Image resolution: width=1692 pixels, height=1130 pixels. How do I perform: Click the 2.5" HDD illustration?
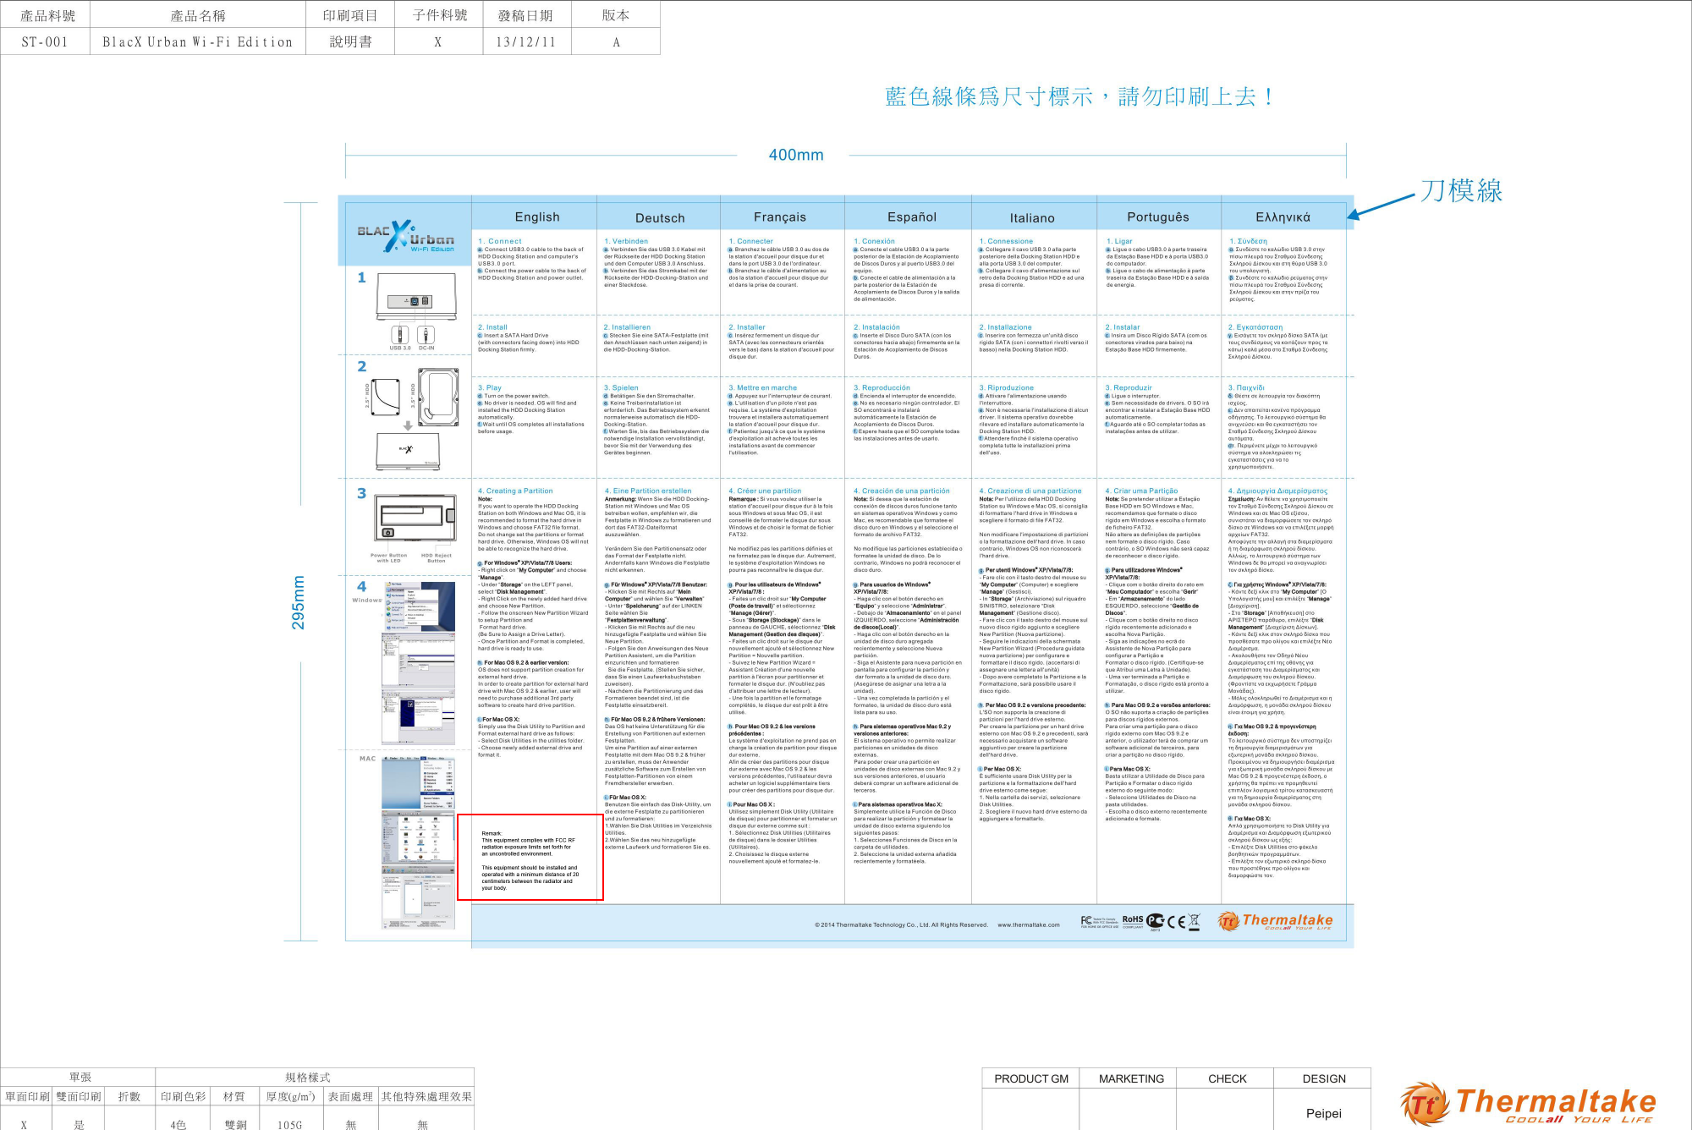385,397
